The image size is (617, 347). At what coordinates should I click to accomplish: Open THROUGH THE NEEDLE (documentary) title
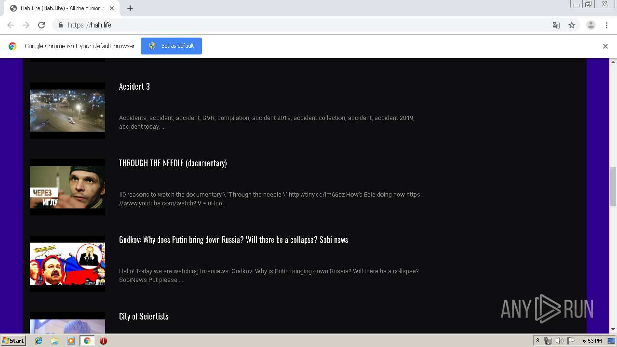(x=173, y=163)
